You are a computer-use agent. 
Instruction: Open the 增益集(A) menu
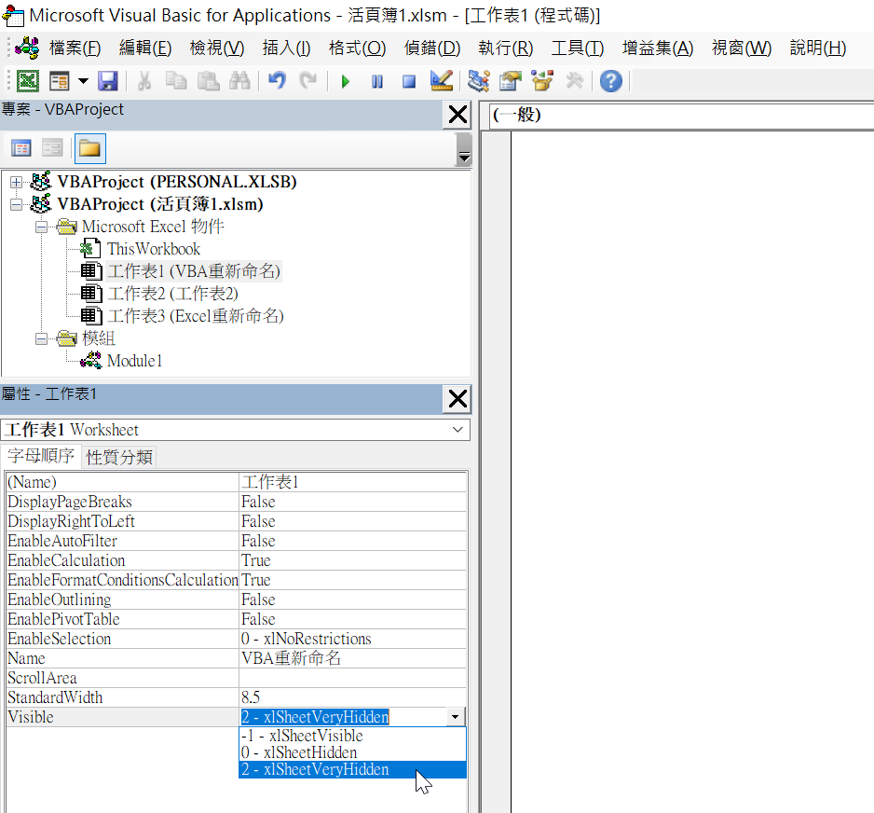tap(658, 48)
